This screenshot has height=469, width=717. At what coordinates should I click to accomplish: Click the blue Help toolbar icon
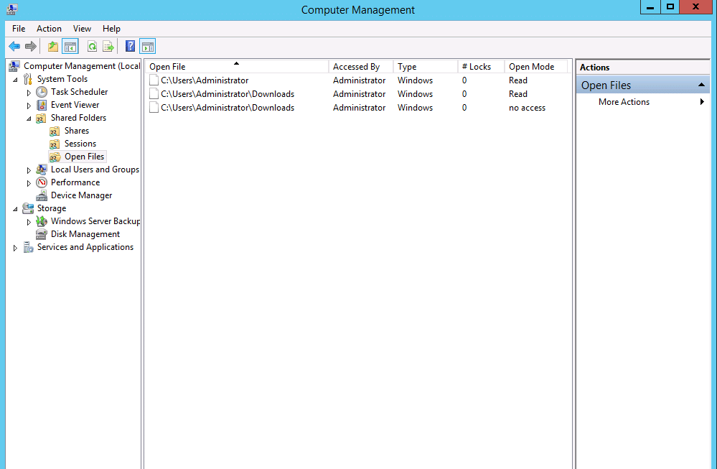point(131,46)
